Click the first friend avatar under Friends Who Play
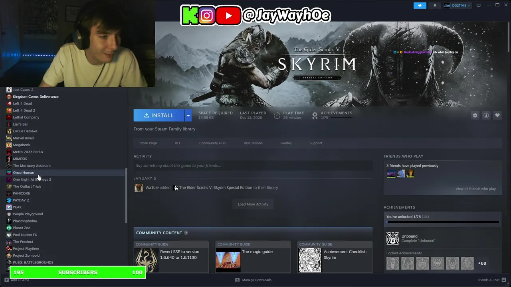This screenshot has height=287, width=511. point(391,174)
